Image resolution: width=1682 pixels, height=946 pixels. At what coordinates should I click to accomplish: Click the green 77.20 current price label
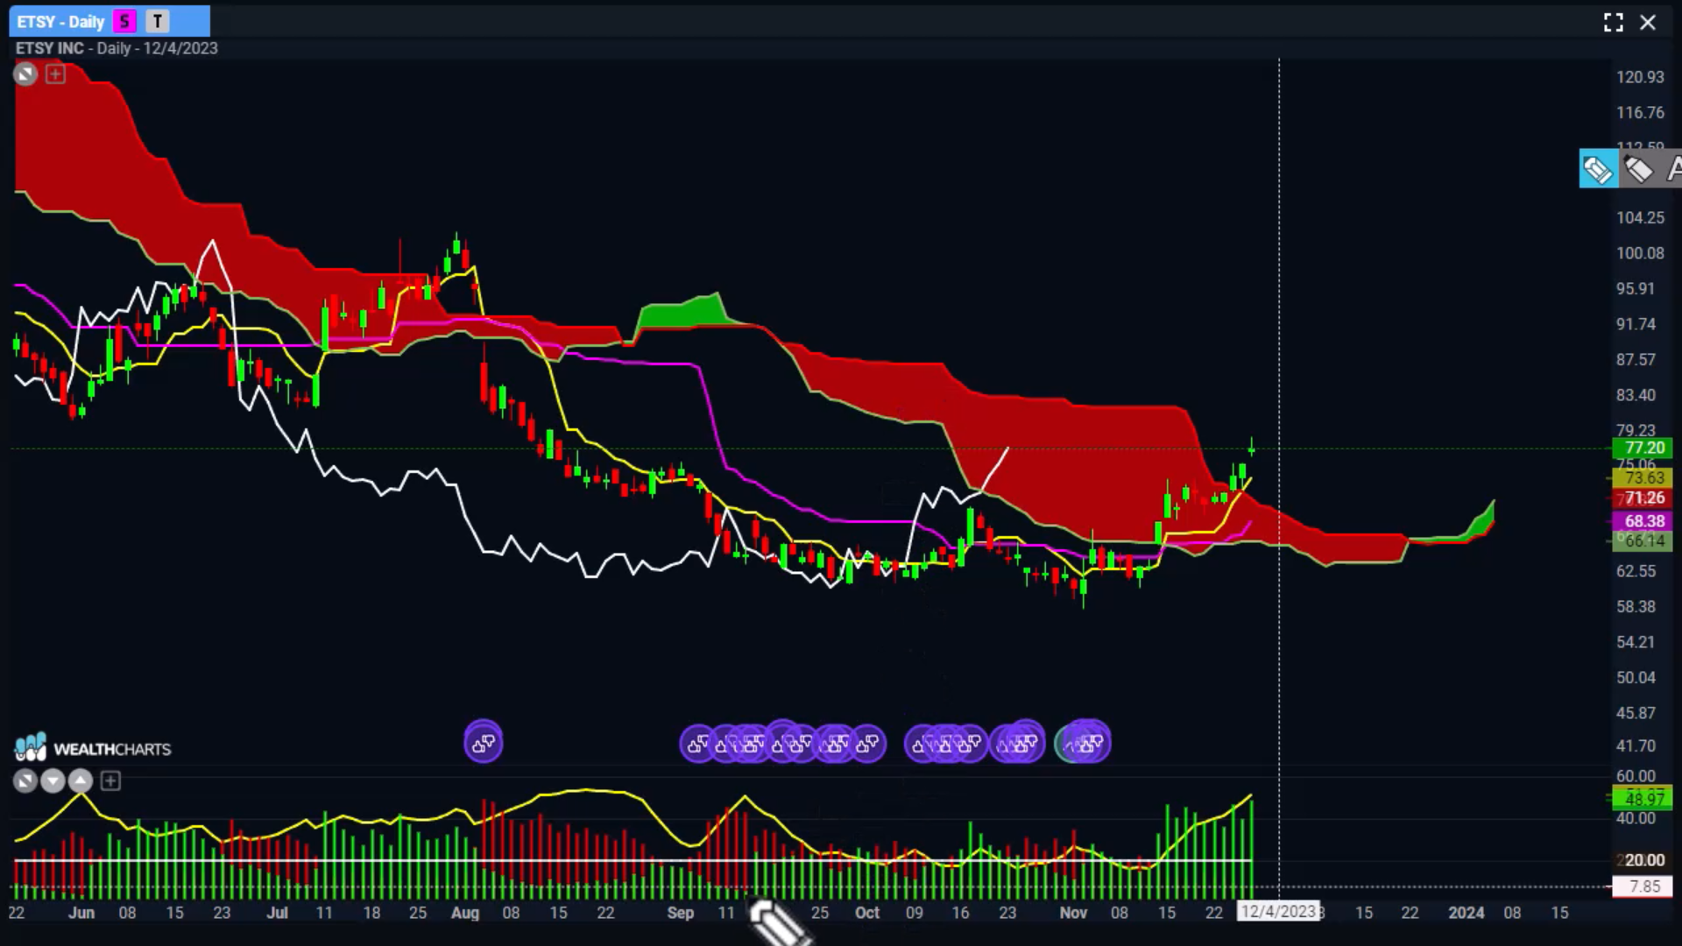coord(1643,448)
